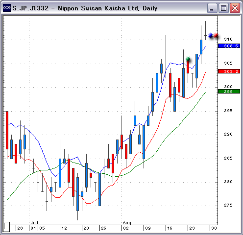This screenshot has width=243, height=235.
Task: Minimize the chart window
Action: [212, 8]
